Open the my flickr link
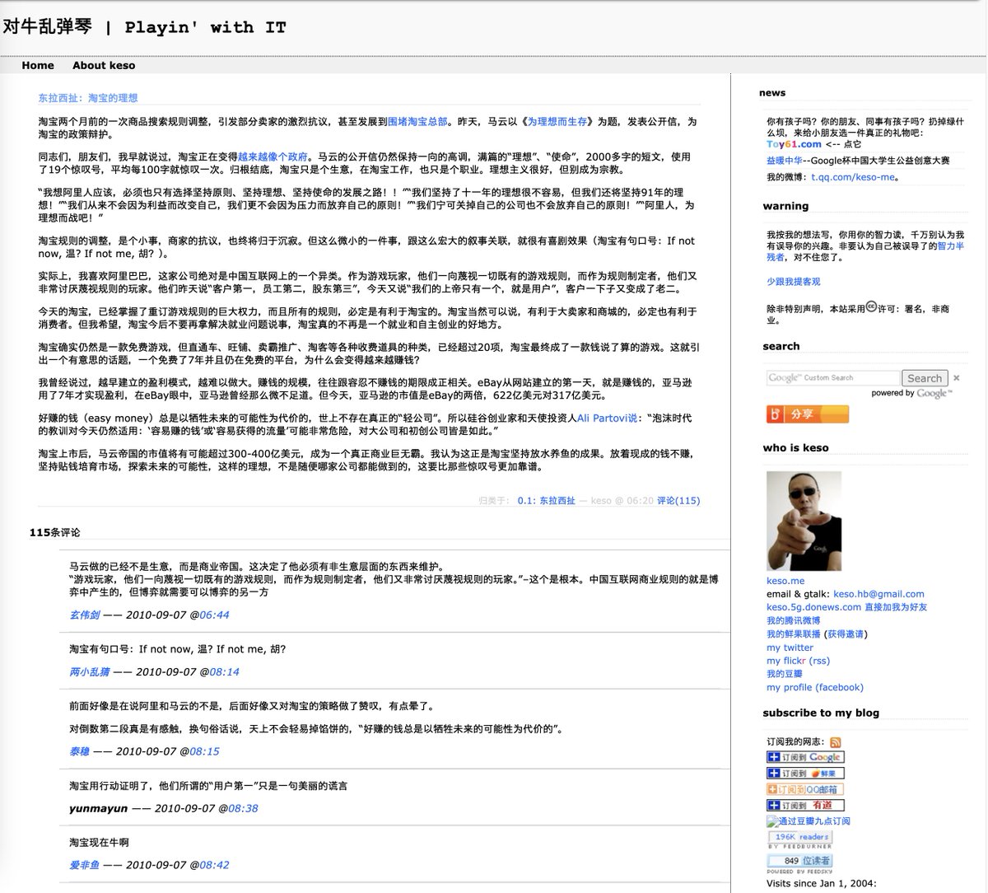Screen dimensions: 988x893 [x=786, y=661]
